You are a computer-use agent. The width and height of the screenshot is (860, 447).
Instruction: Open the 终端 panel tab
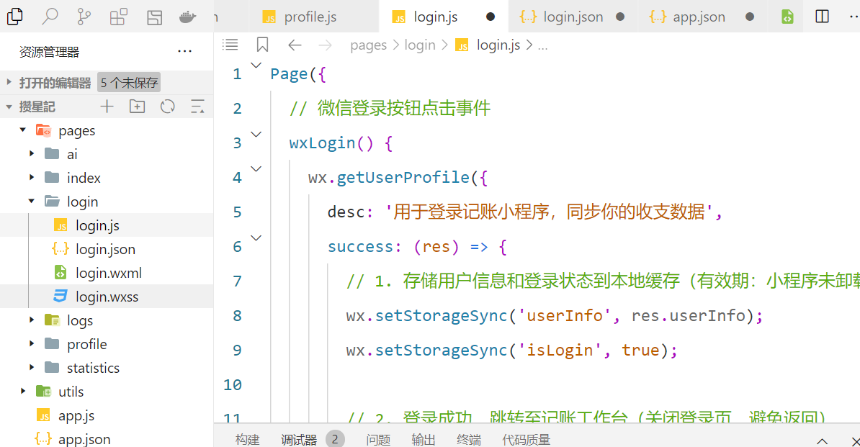point(469,439)
